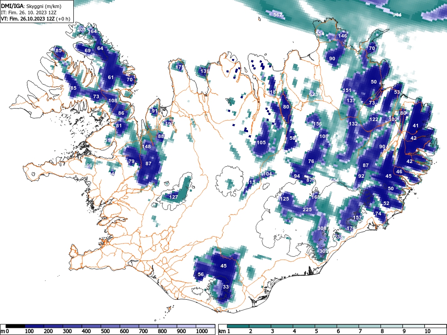
Task: Click the visibility value 76
Action: 311,161
